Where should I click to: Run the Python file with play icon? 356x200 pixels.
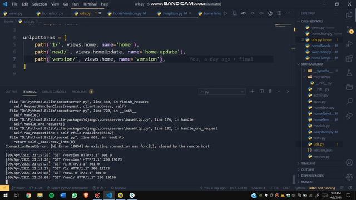tap(225, 13)
